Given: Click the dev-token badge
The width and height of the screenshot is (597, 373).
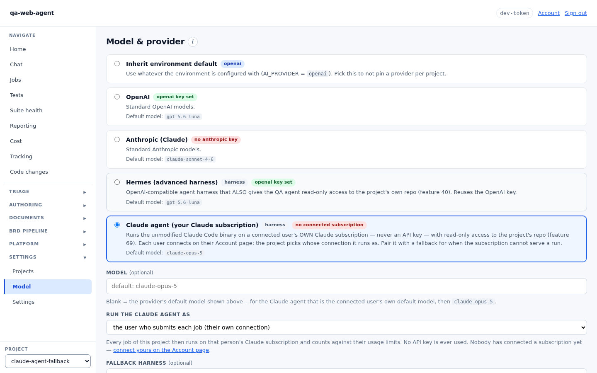Looking at the screenshot, I should (514, 13).
